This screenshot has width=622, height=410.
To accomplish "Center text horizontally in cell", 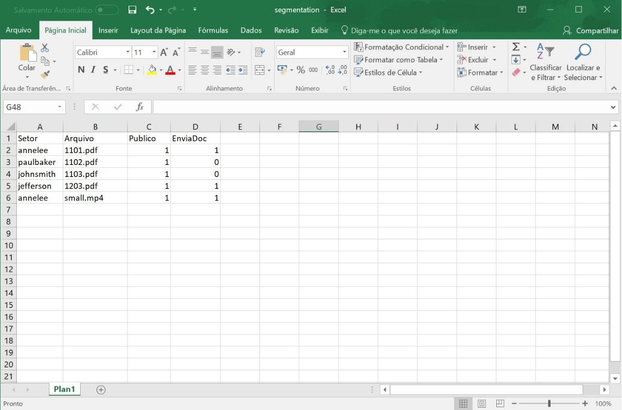I will [x=205, y=70].
